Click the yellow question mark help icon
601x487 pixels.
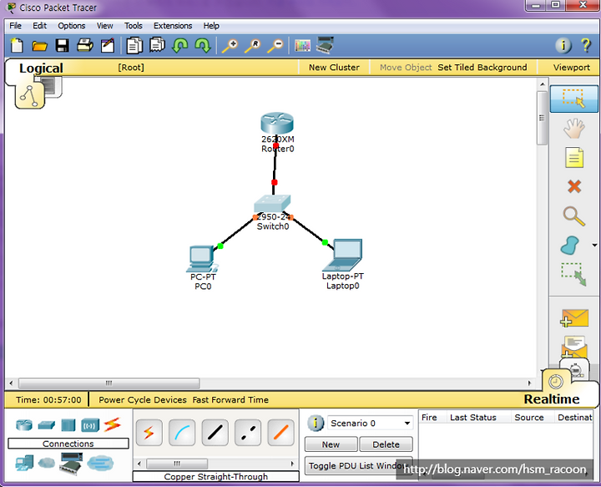586,45
